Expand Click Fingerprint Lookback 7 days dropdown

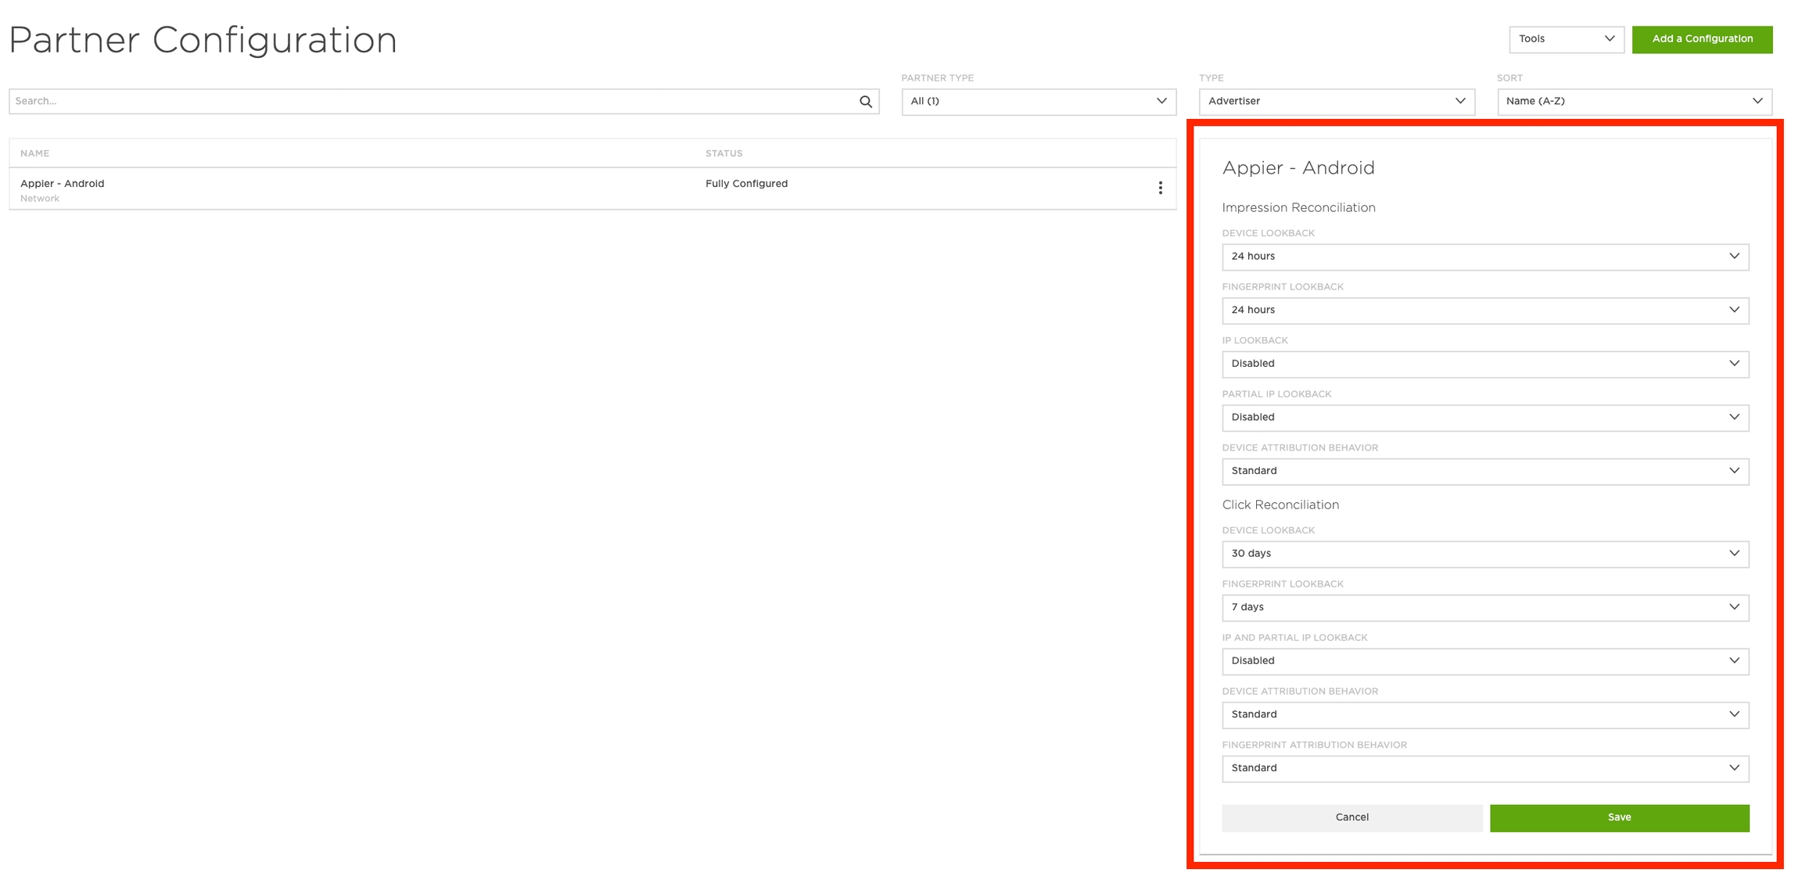(1484, 608)
